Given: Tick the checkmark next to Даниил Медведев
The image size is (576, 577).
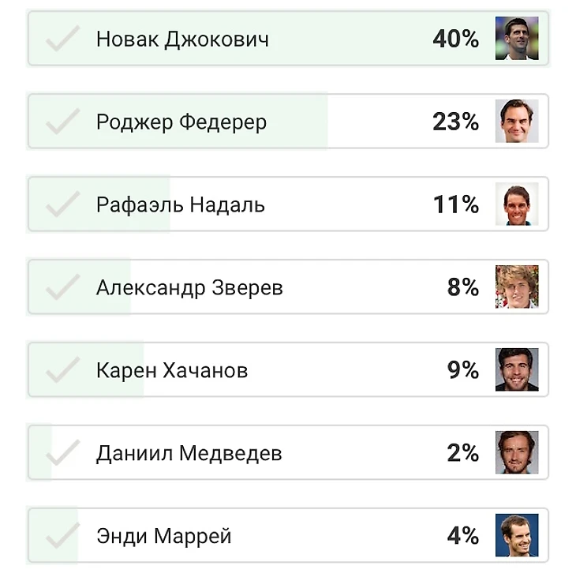Looking at the screenshot, I should coord(63,452).
